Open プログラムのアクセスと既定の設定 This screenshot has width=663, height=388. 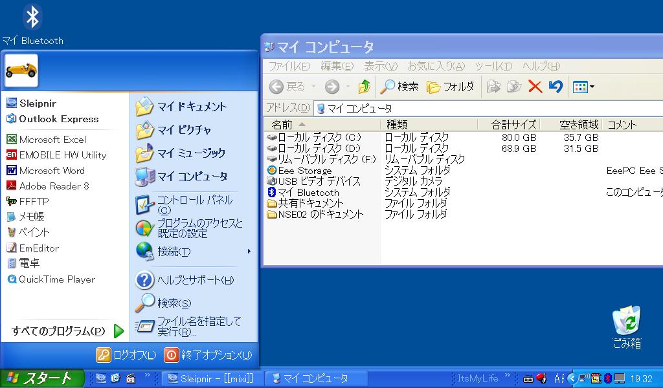tap(189, 228)
